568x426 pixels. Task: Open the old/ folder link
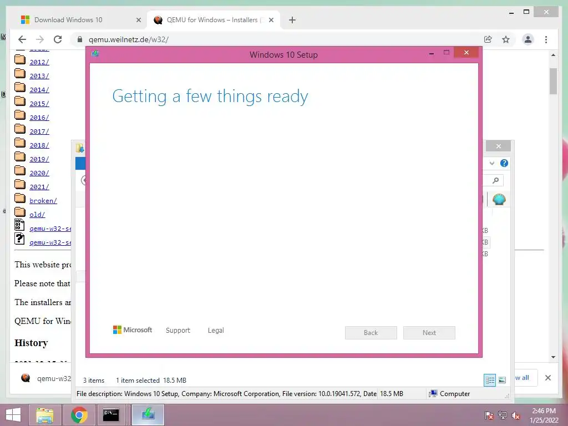point(37,215)
